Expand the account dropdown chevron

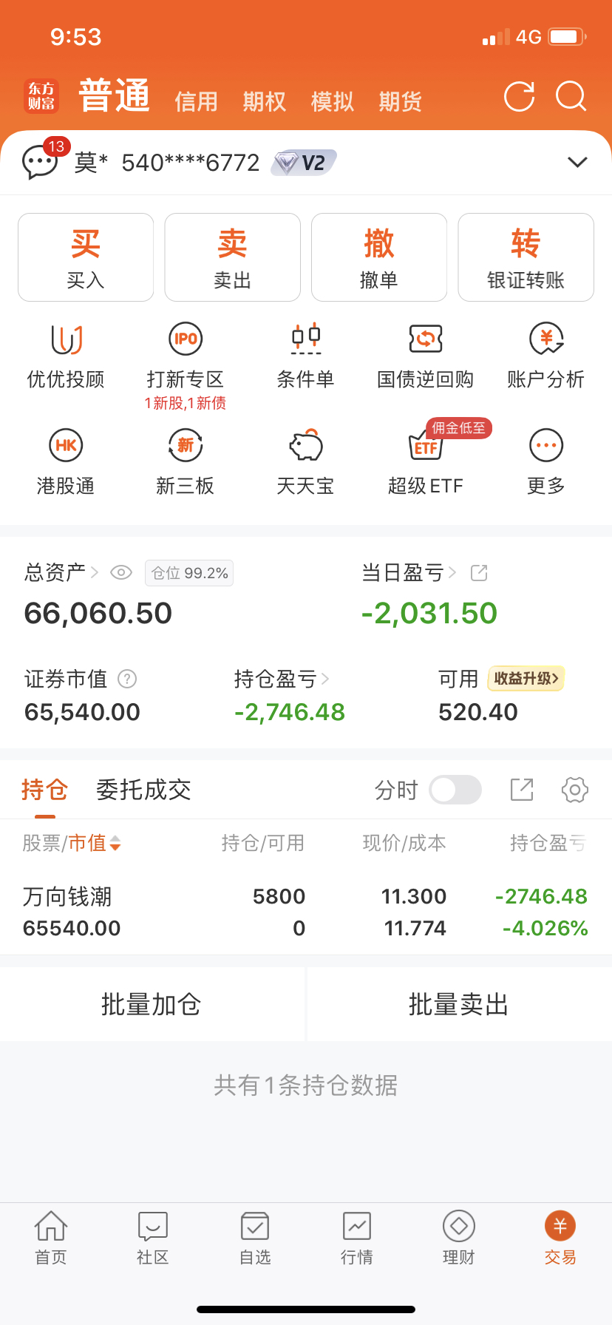point(577,163)
